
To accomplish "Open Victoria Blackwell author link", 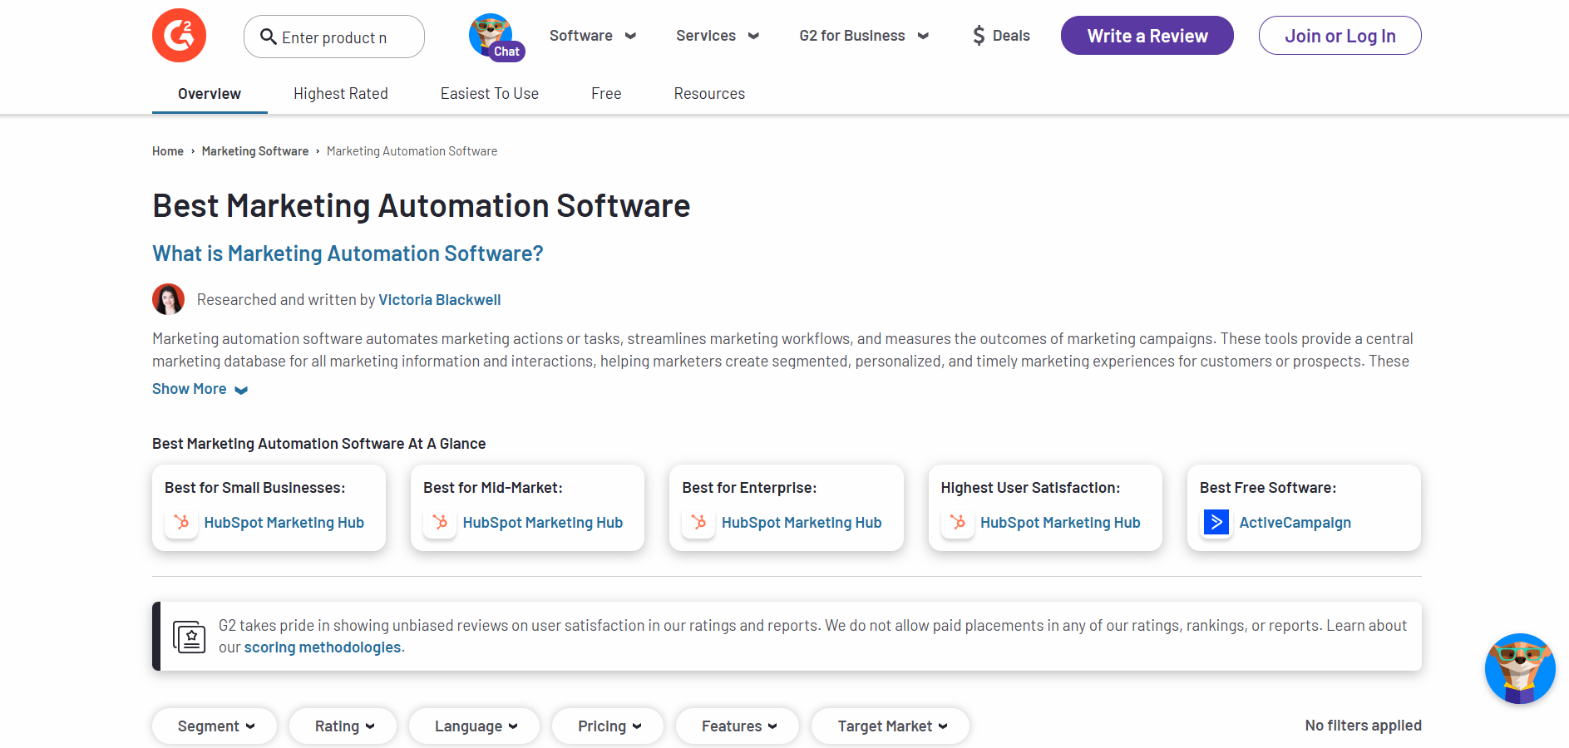I will [440, 300].
